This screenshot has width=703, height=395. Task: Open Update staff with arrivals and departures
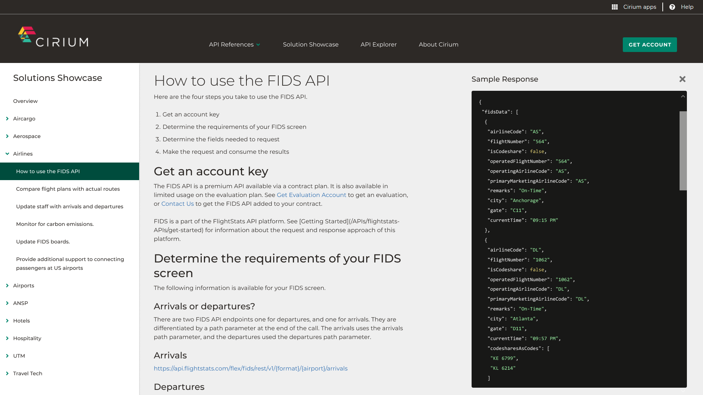[x=70, y=206]
